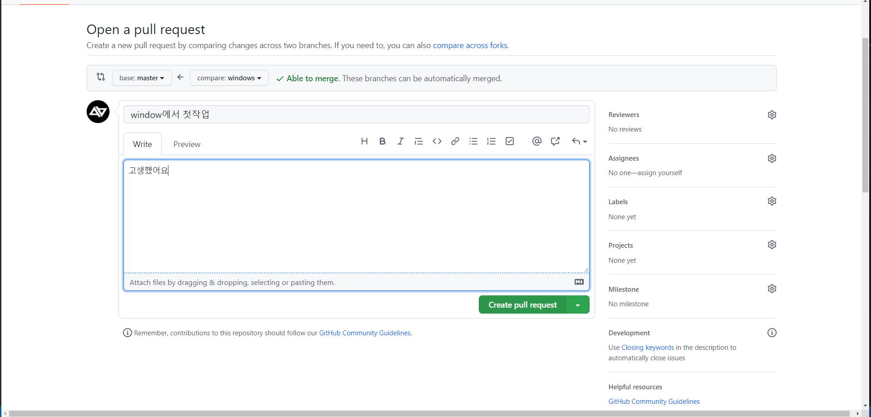Reference an issue or pull request
871x417 pixels.
pyautogui.click(x=555, y=141)
